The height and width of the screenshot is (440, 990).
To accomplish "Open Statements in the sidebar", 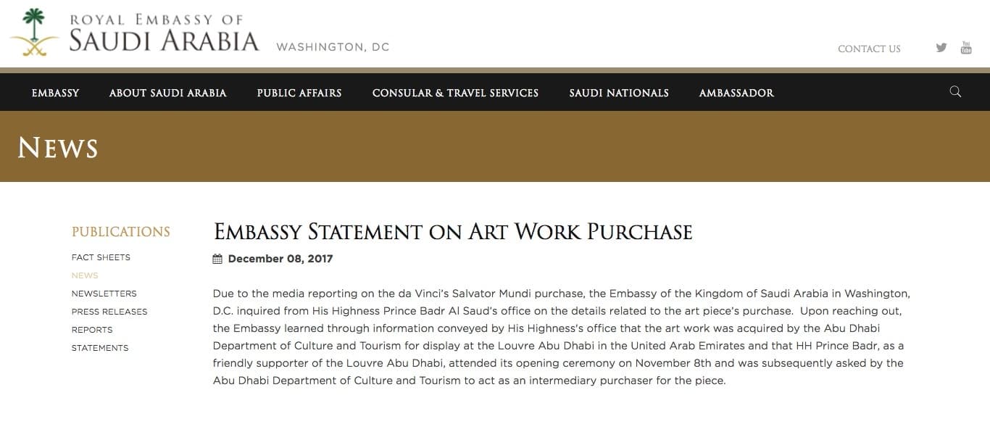I will [100, 348].
